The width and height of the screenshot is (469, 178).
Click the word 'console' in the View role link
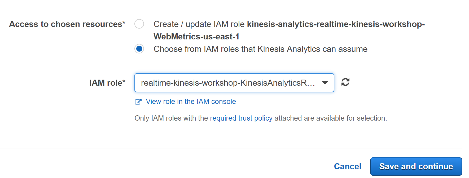point(223,102)
